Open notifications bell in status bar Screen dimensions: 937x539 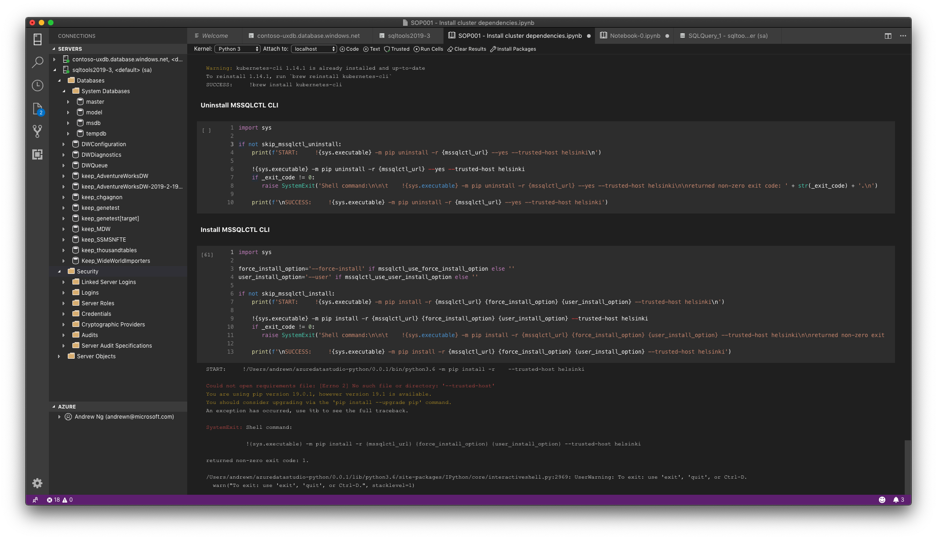(898, 500)
